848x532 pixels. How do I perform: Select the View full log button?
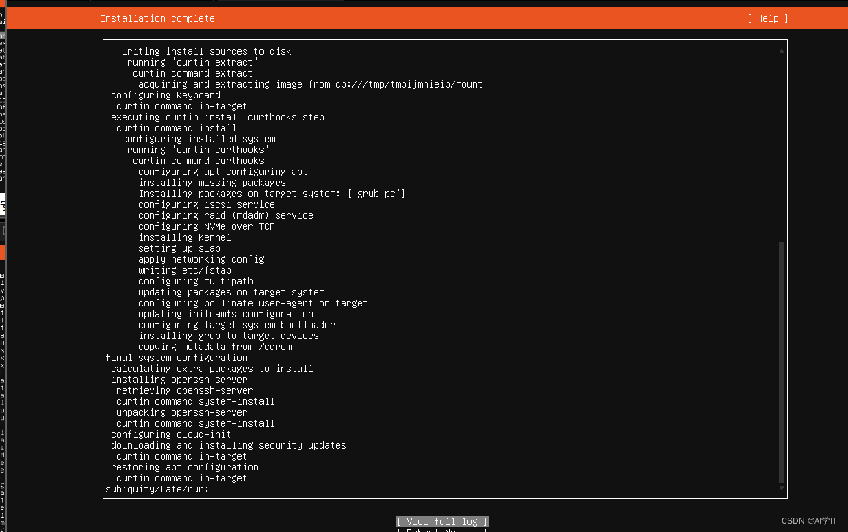441,521
